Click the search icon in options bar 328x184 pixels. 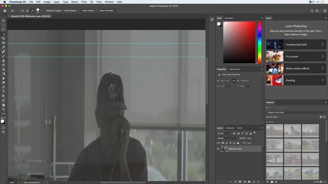312,11
